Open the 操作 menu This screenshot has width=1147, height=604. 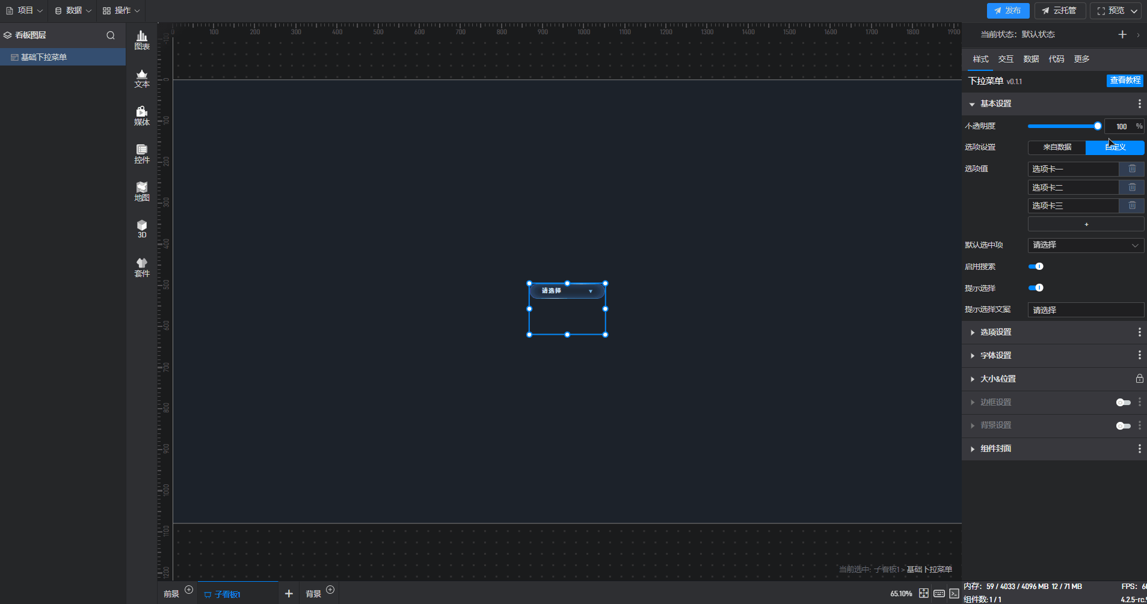(121, 10)
